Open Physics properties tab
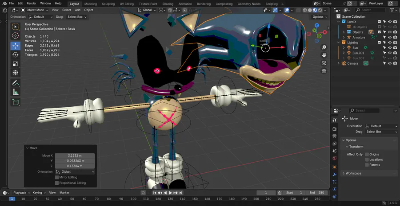The width and height of the screenshot is (400, 206). [x=335, y=189]
